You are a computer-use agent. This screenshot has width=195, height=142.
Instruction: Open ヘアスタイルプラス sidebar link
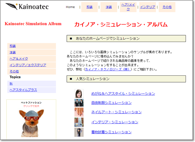pos(23,90)
